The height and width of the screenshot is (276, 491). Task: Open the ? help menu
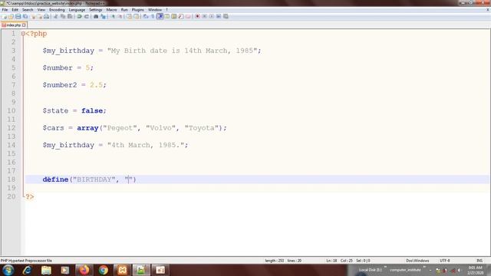(x=167, y=10)
